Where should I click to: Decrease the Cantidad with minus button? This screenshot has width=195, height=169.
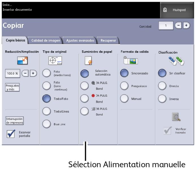pyautogui.click(x=178, y=26)
